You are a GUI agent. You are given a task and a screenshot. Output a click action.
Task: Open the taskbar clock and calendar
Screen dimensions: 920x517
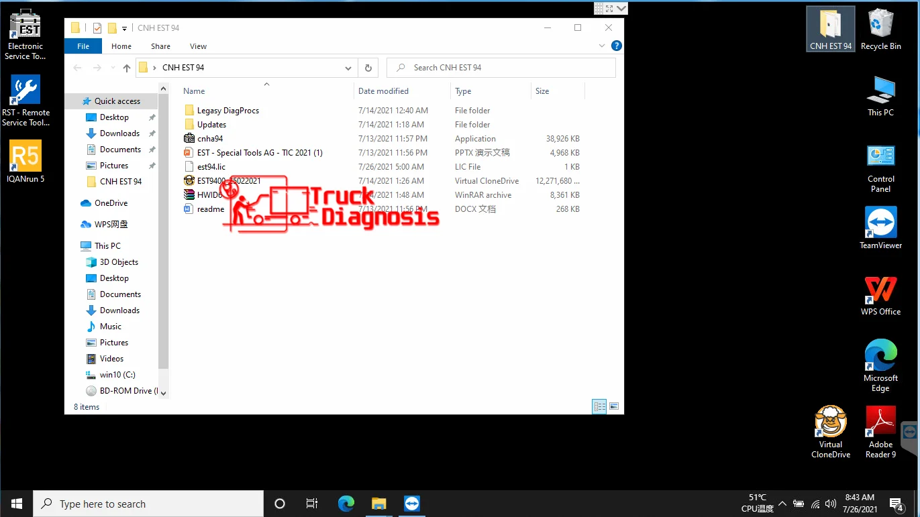(860, 504)
